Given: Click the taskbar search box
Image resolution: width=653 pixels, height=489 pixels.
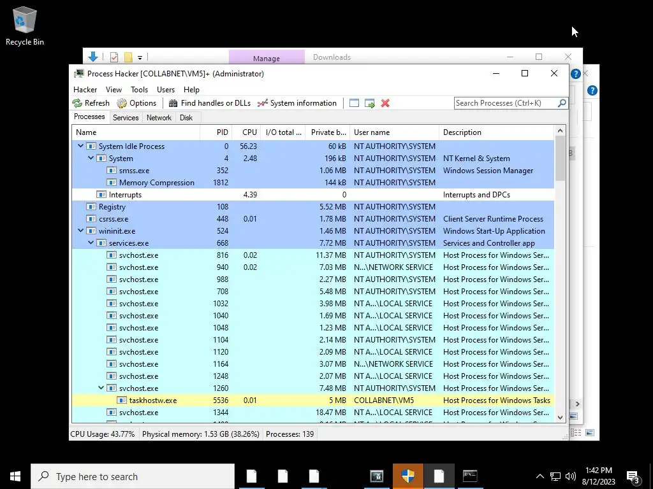Looking at the screenshot, I should 133,476.
